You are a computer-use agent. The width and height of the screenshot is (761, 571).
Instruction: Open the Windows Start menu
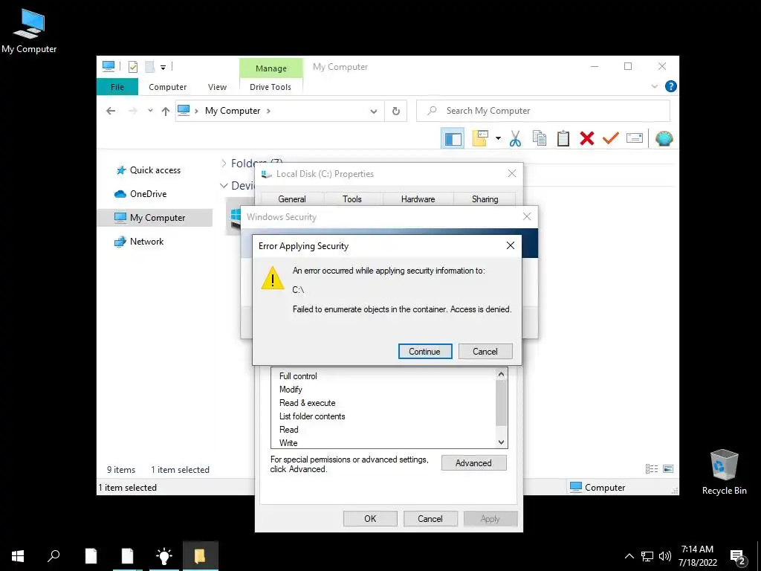pyautogui.click(x=18, y=556)
